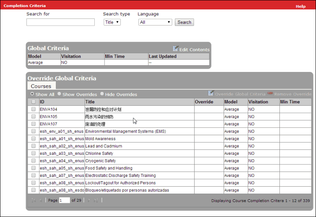Choose the Hide Overrides radio option
Image resolution: width=316 pixels, height=217 pixels.
click(x=102, y=94)
